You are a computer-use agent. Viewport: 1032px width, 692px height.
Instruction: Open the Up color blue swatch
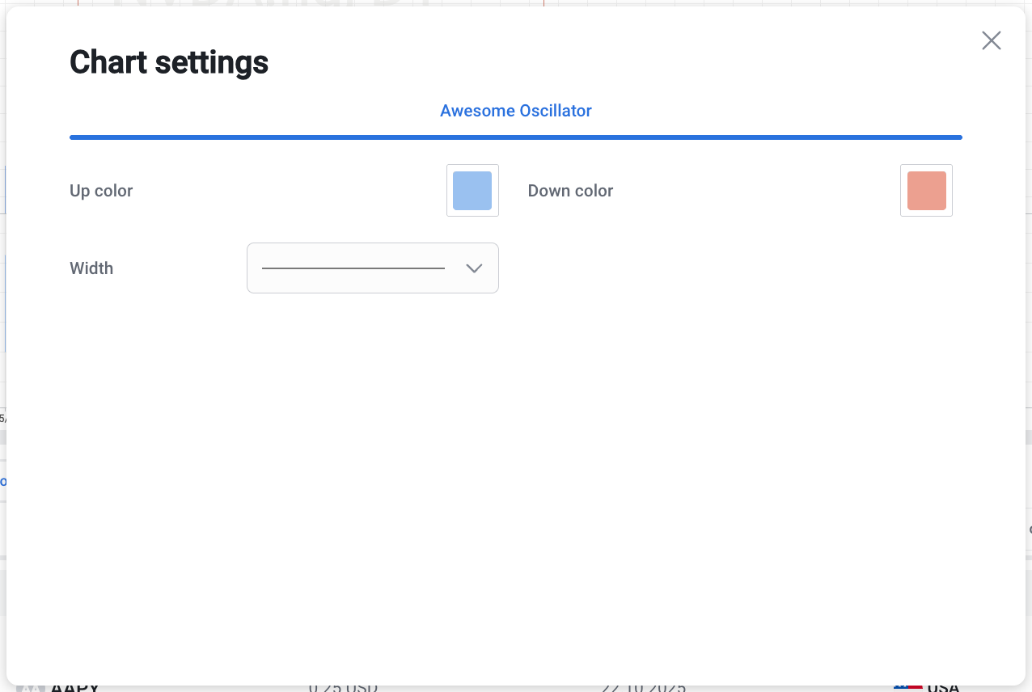[472, 191]
